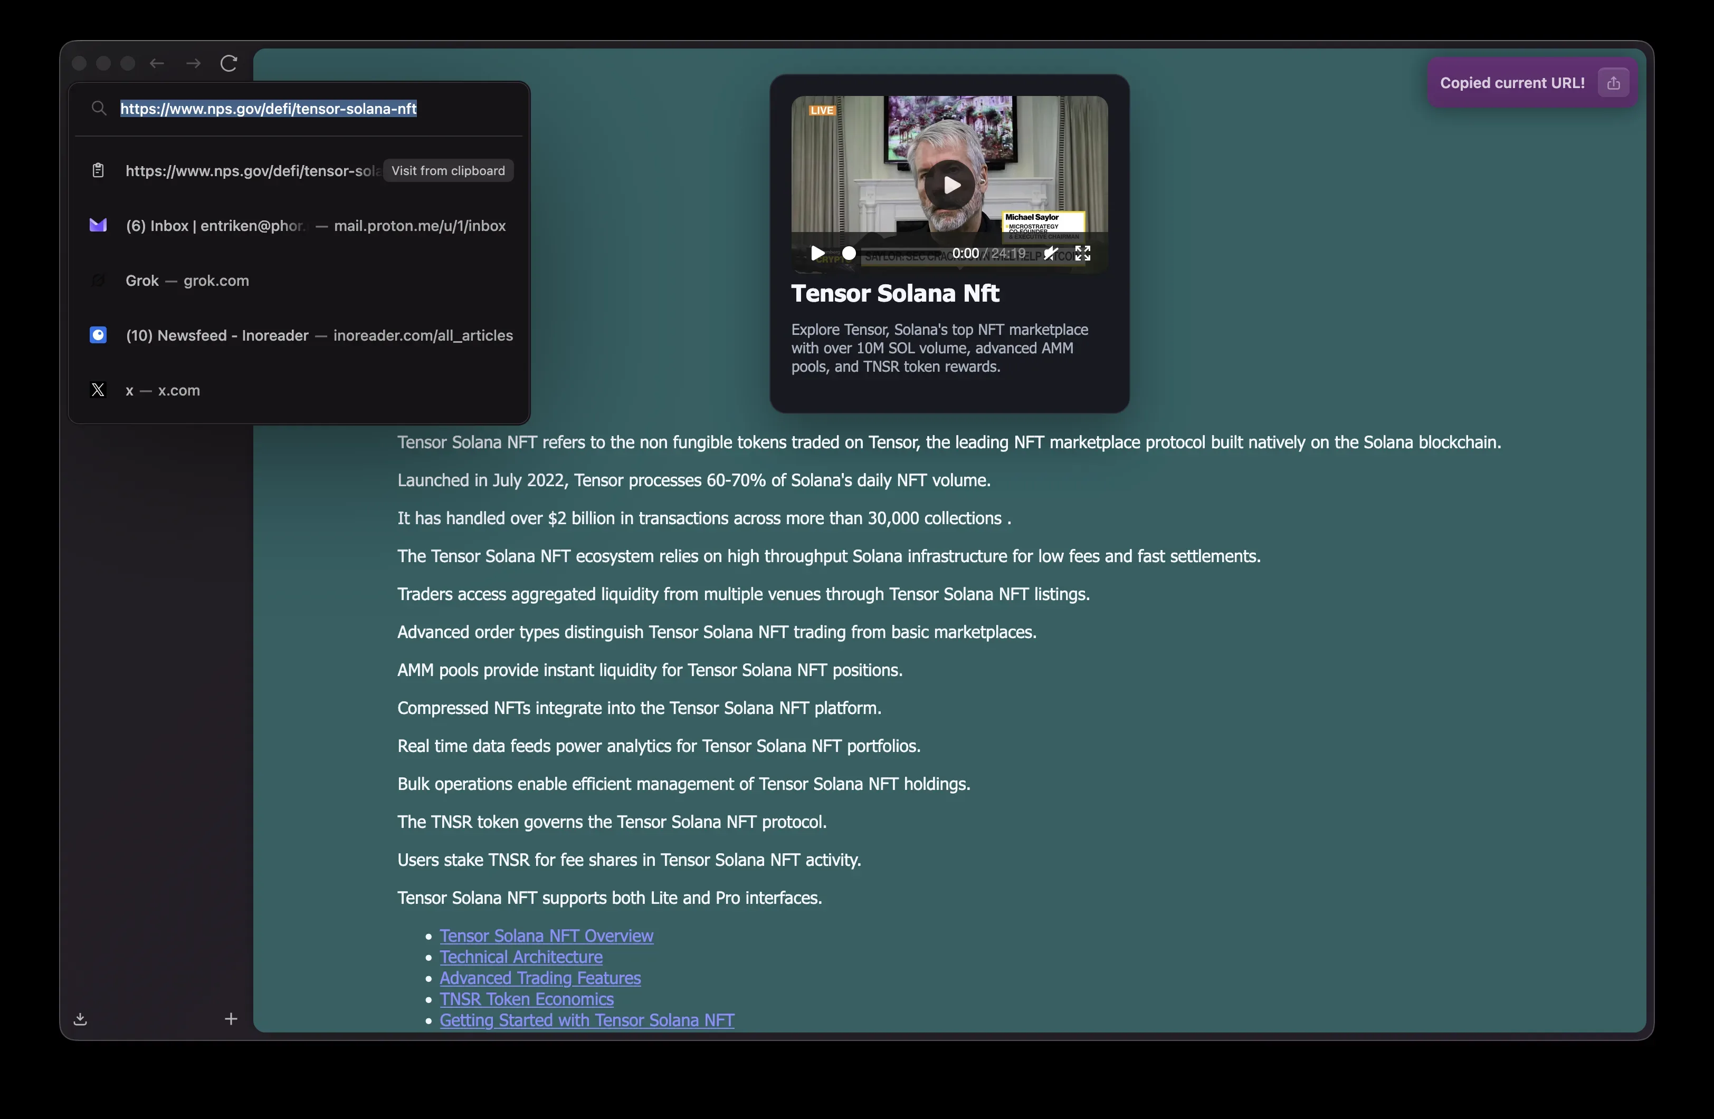Play video with the large center play button

(x=950, y=185)
